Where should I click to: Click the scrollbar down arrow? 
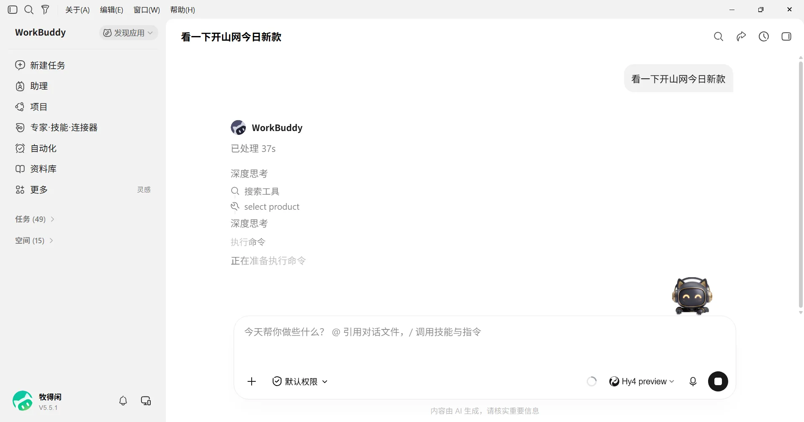coord(801,312)
